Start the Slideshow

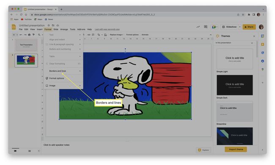[x=230, y=27]
